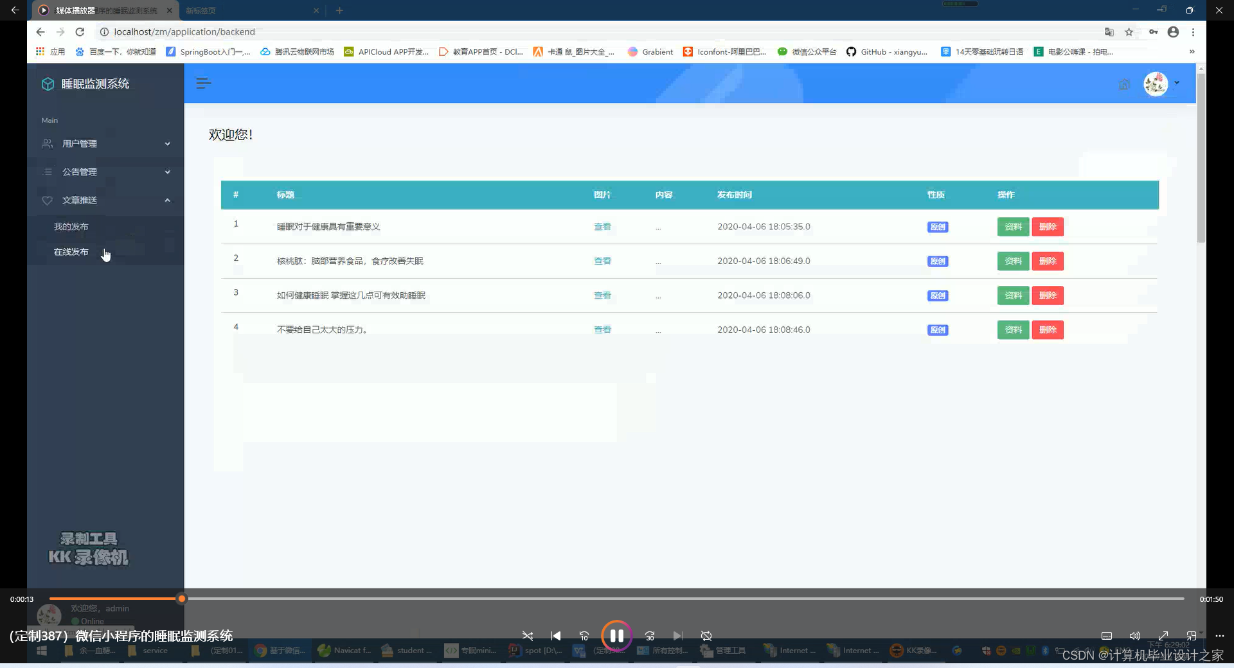The width and height of the screenshot is (1234, 668).
Task: Click 资料 button in row 3
Action: [1013, 295]
